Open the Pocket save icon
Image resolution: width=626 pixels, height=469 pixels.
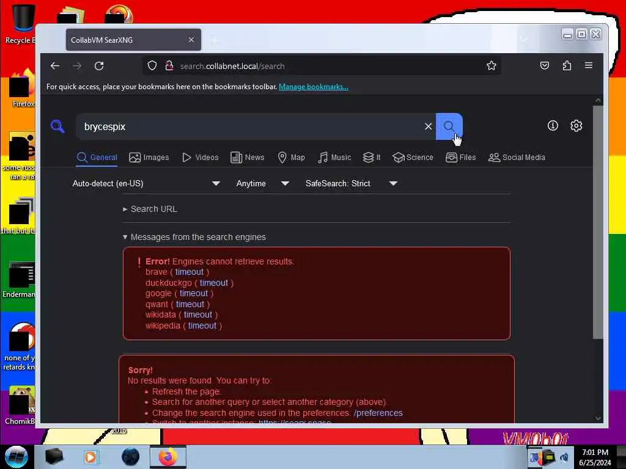[x=545, y=66]
